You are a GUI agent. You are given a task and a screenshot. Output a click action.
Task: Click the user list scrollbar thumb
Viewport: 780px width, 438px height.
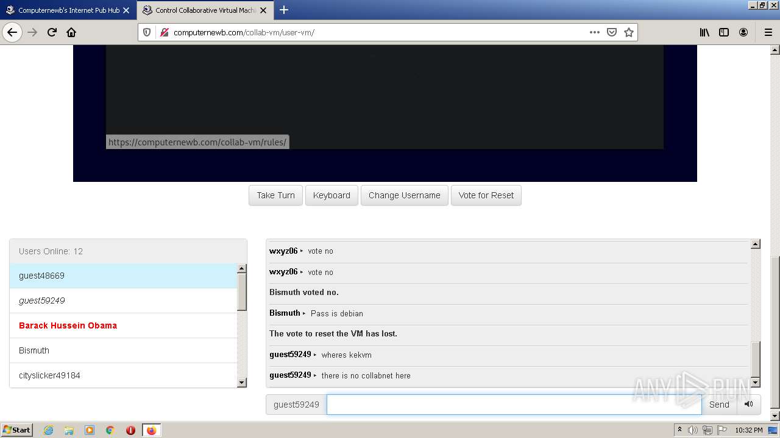pyautogui.click(x=242, y=292)
